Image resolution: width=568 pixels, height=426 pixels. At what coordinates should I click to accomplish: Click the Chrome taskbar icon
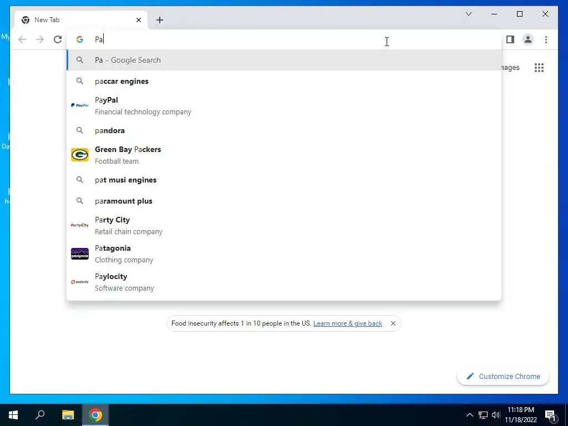click(x=95, y=415)
